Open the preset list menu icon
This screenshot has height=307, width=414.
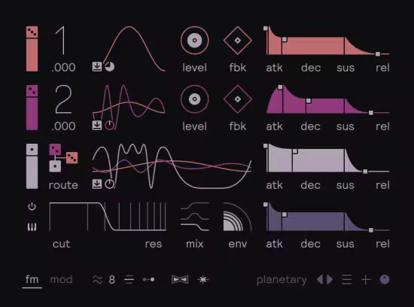[347, 280]
